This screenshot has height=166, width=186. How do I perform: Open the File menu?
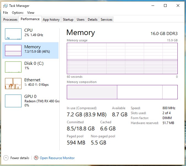[6, 13]
